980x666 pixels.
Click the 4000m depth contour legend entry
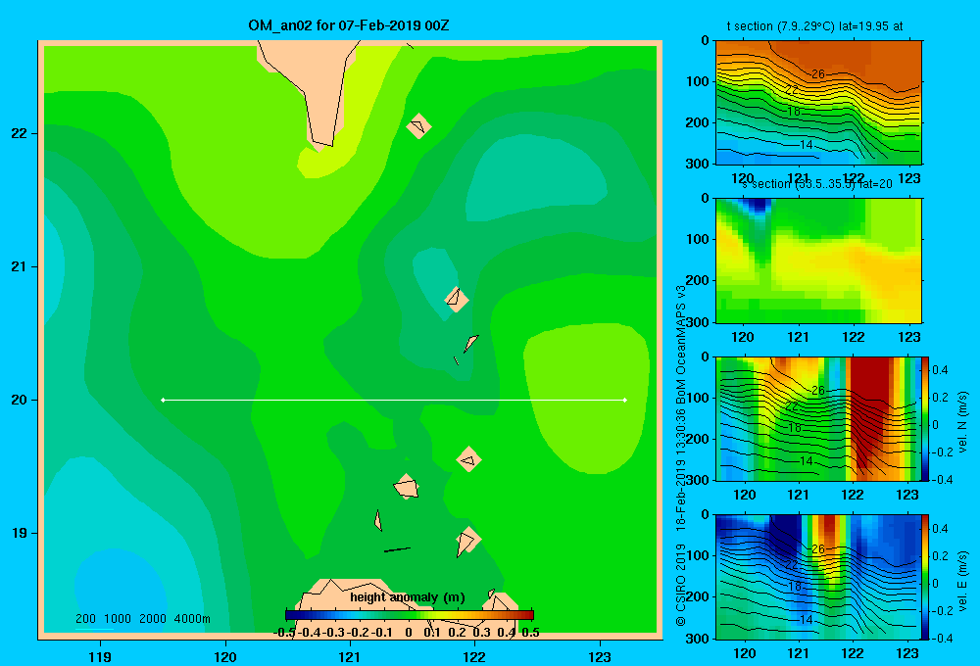click(x=192, y=619)
